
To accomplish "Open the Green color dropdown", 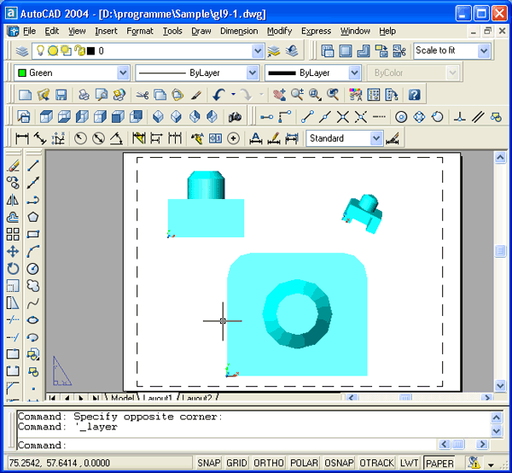I will click(123, 73).
